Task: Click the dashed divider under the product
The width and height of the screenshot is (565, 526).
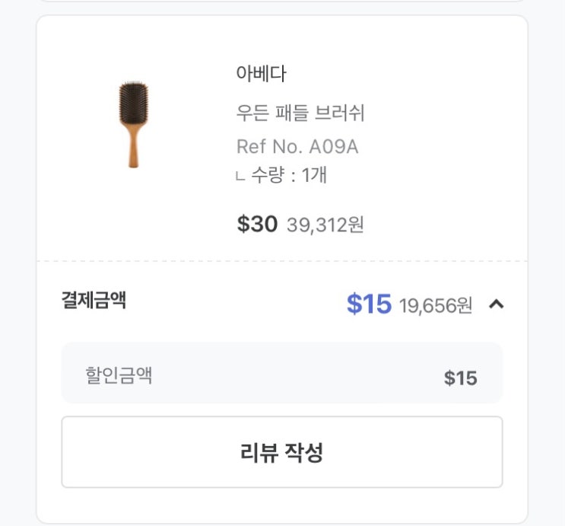Action: (282, 261)
